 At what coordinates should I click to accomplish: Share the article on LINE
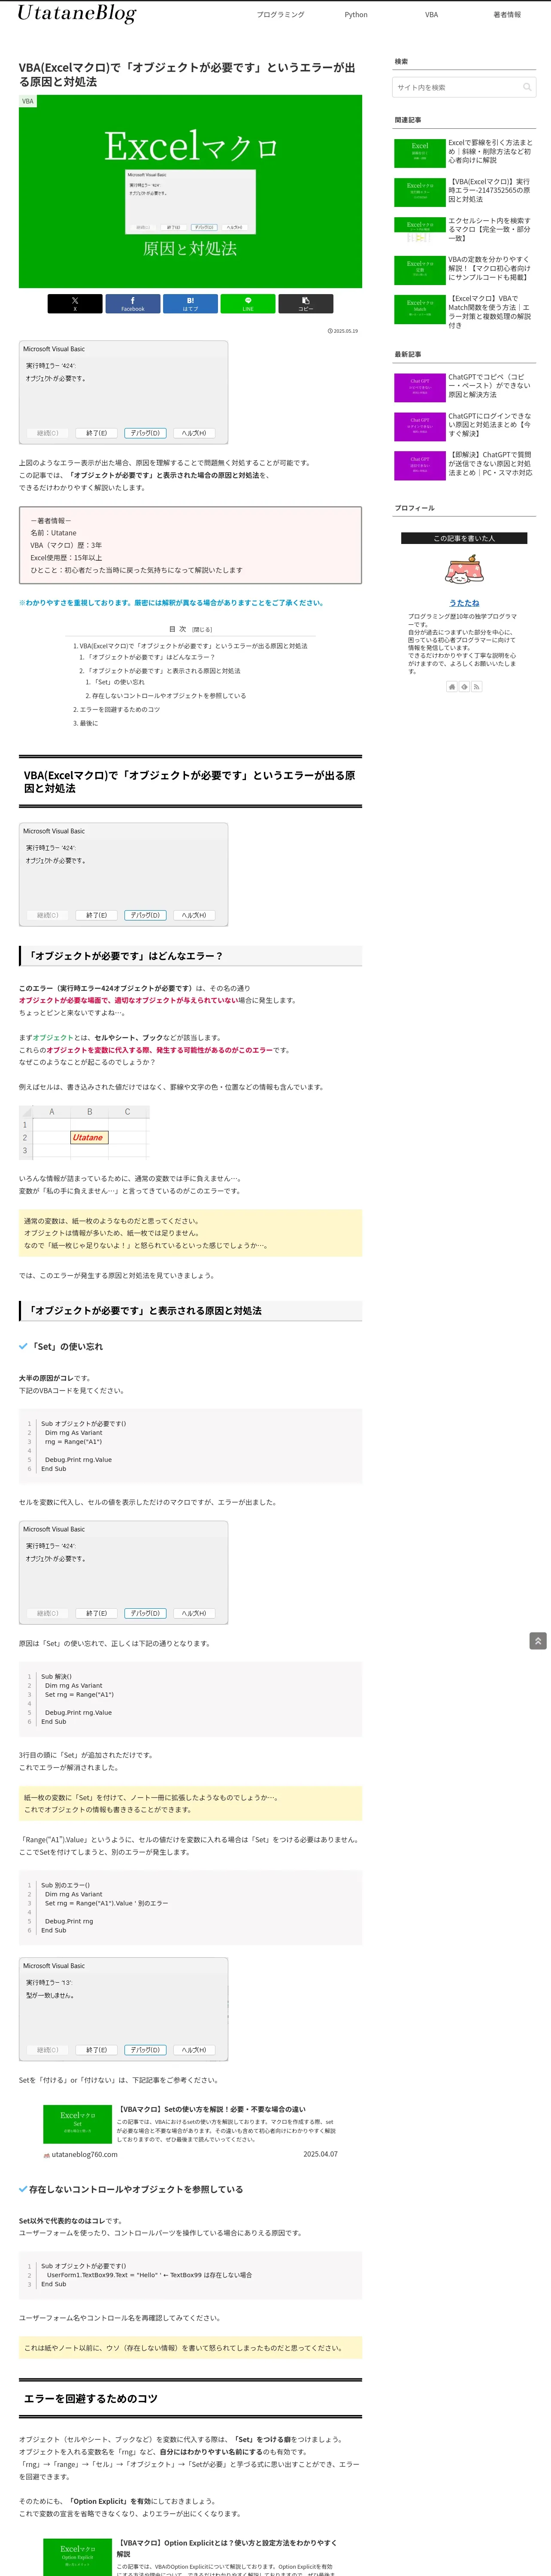(248, 303)
